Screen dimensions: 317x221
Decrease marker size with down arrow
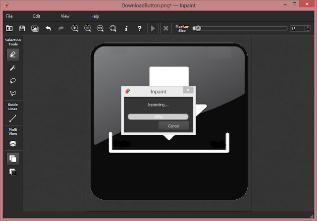[x=308, y=30]
